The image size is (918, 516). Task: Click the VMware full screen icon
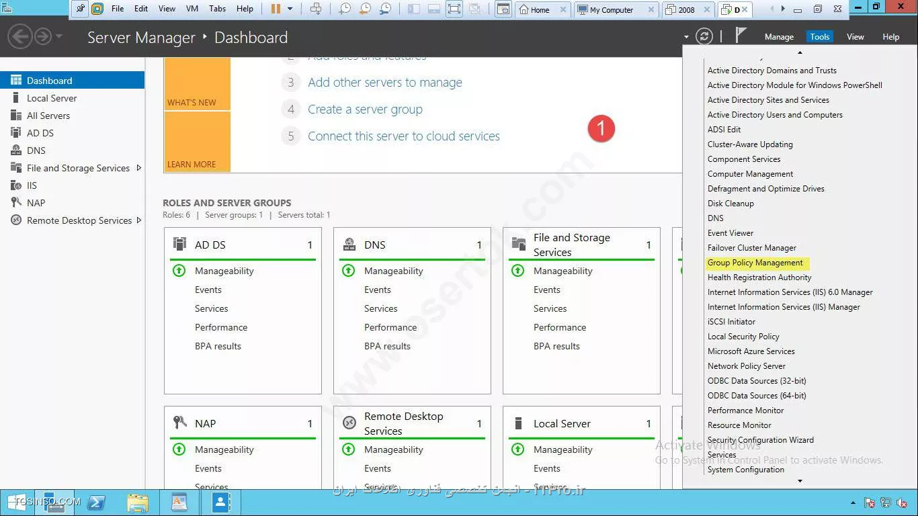454,9
